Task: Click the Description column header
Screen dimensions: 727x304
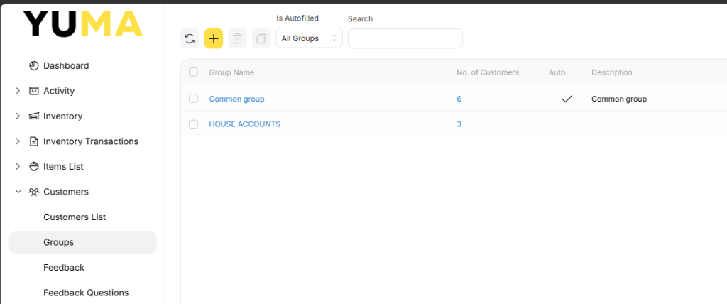Action: tap(611, 72)
